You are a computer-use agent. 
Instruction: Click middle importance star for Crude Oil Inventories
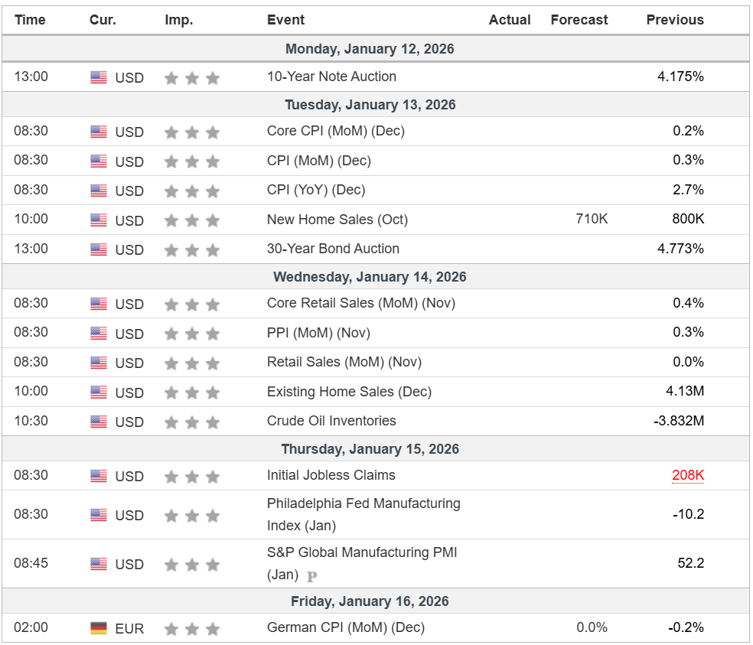192,422
